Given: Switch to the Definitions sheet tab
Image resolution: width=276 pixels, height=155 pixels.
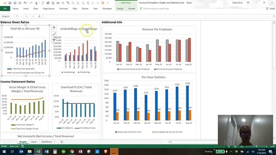Looking at the screenshot, I should click(x=47, y=142).
